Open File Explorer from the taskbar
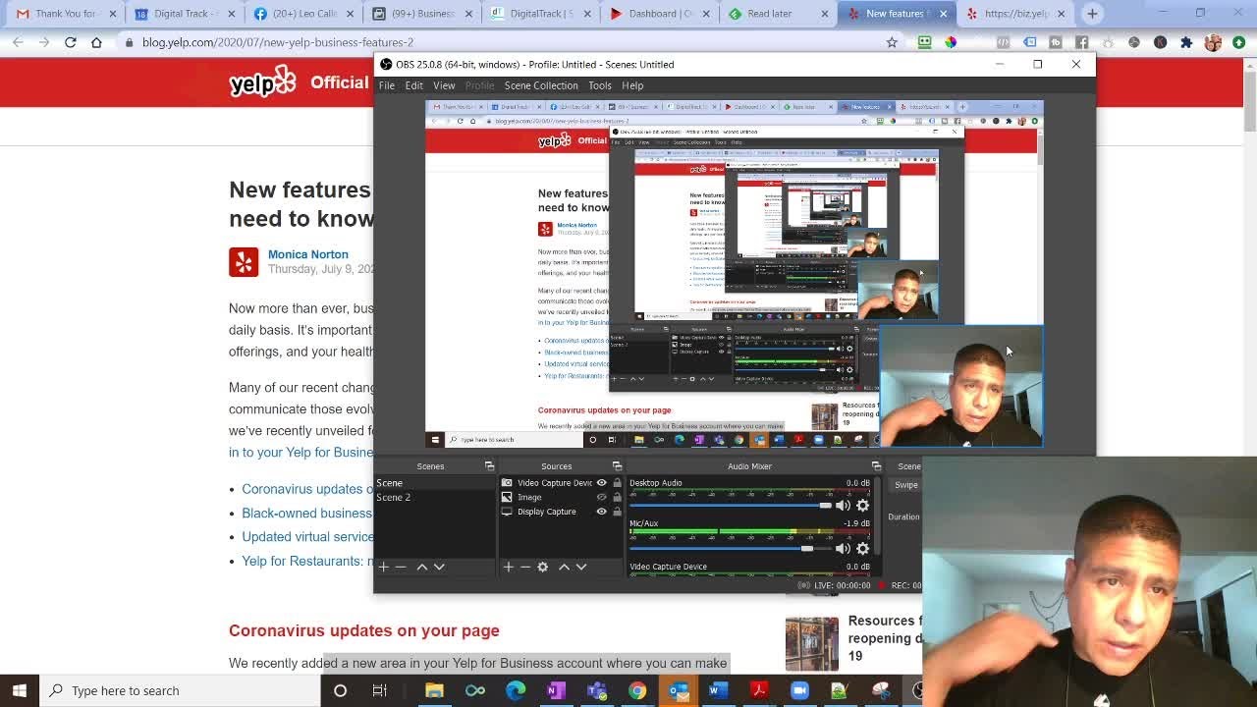 tap(434, 690)
